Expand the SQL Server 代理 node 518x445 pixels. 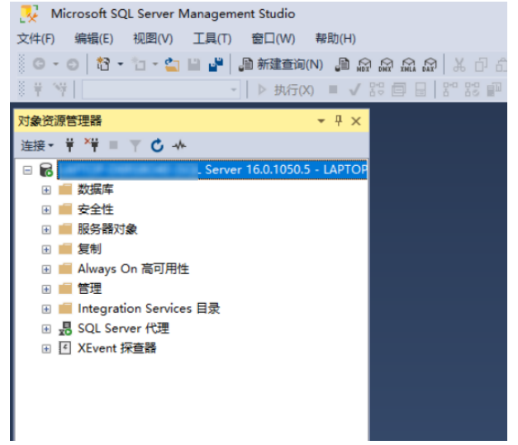(x=46, y=329)
